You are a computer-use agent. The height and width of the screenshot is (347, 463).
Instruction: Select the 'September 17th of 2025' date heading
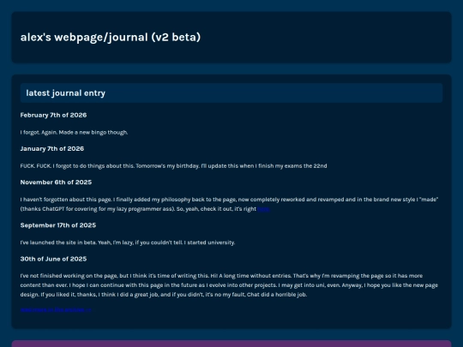(x=58, y=225)
